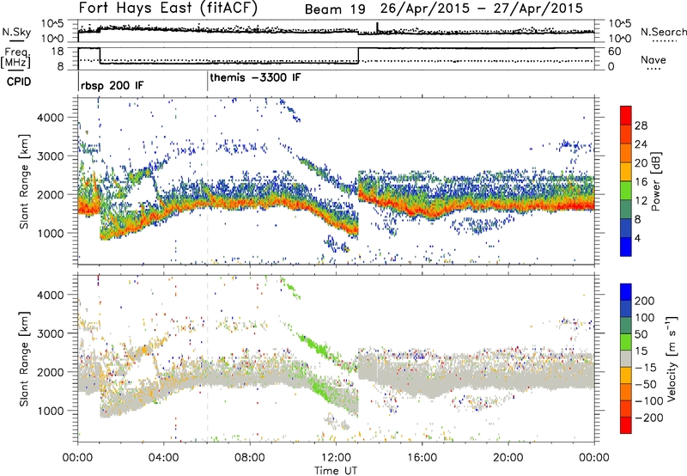Click the '16' Power colorbar label
Viewport: 687px width, 476px height.
tap(641, 182)
